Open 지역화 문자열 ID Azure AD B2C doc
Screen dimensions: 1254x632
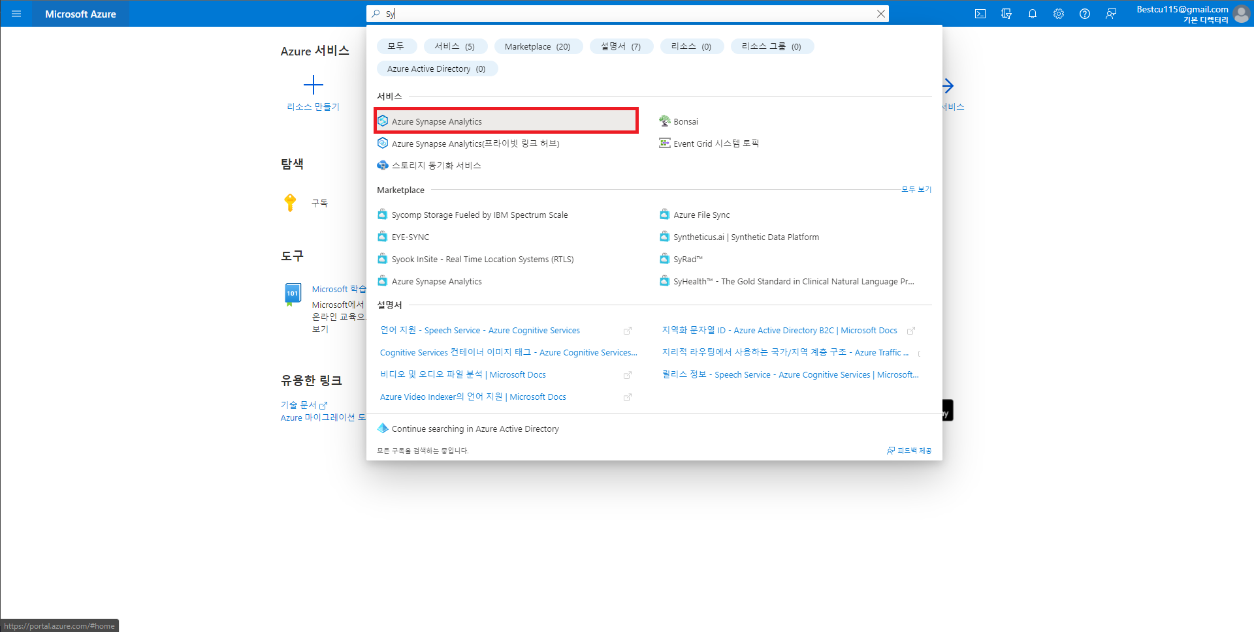(x=780, y=331)
